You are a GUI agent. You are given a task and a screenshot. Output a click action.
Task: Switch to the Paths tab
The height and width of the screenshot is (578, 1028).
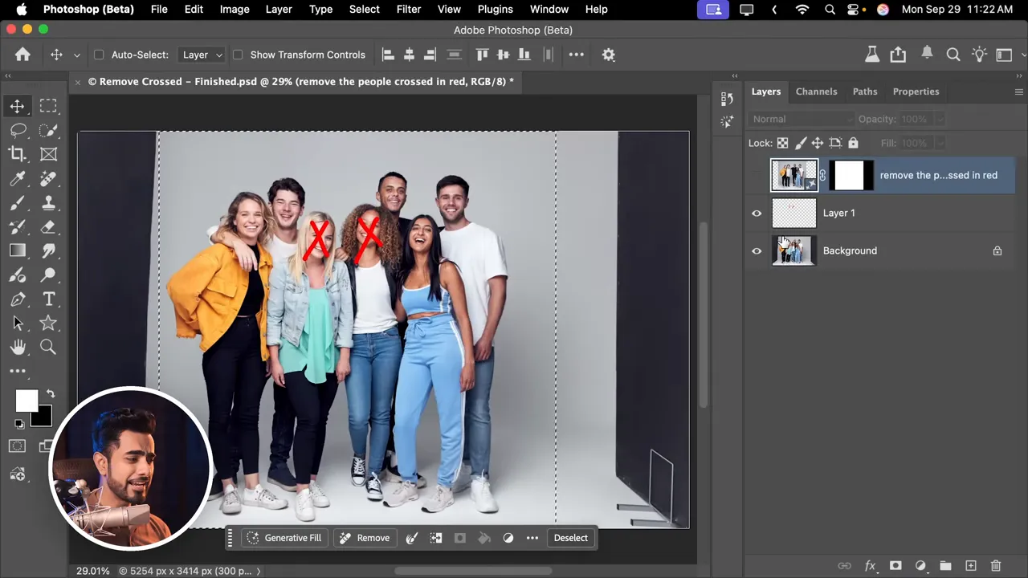(x=865, y=92)
